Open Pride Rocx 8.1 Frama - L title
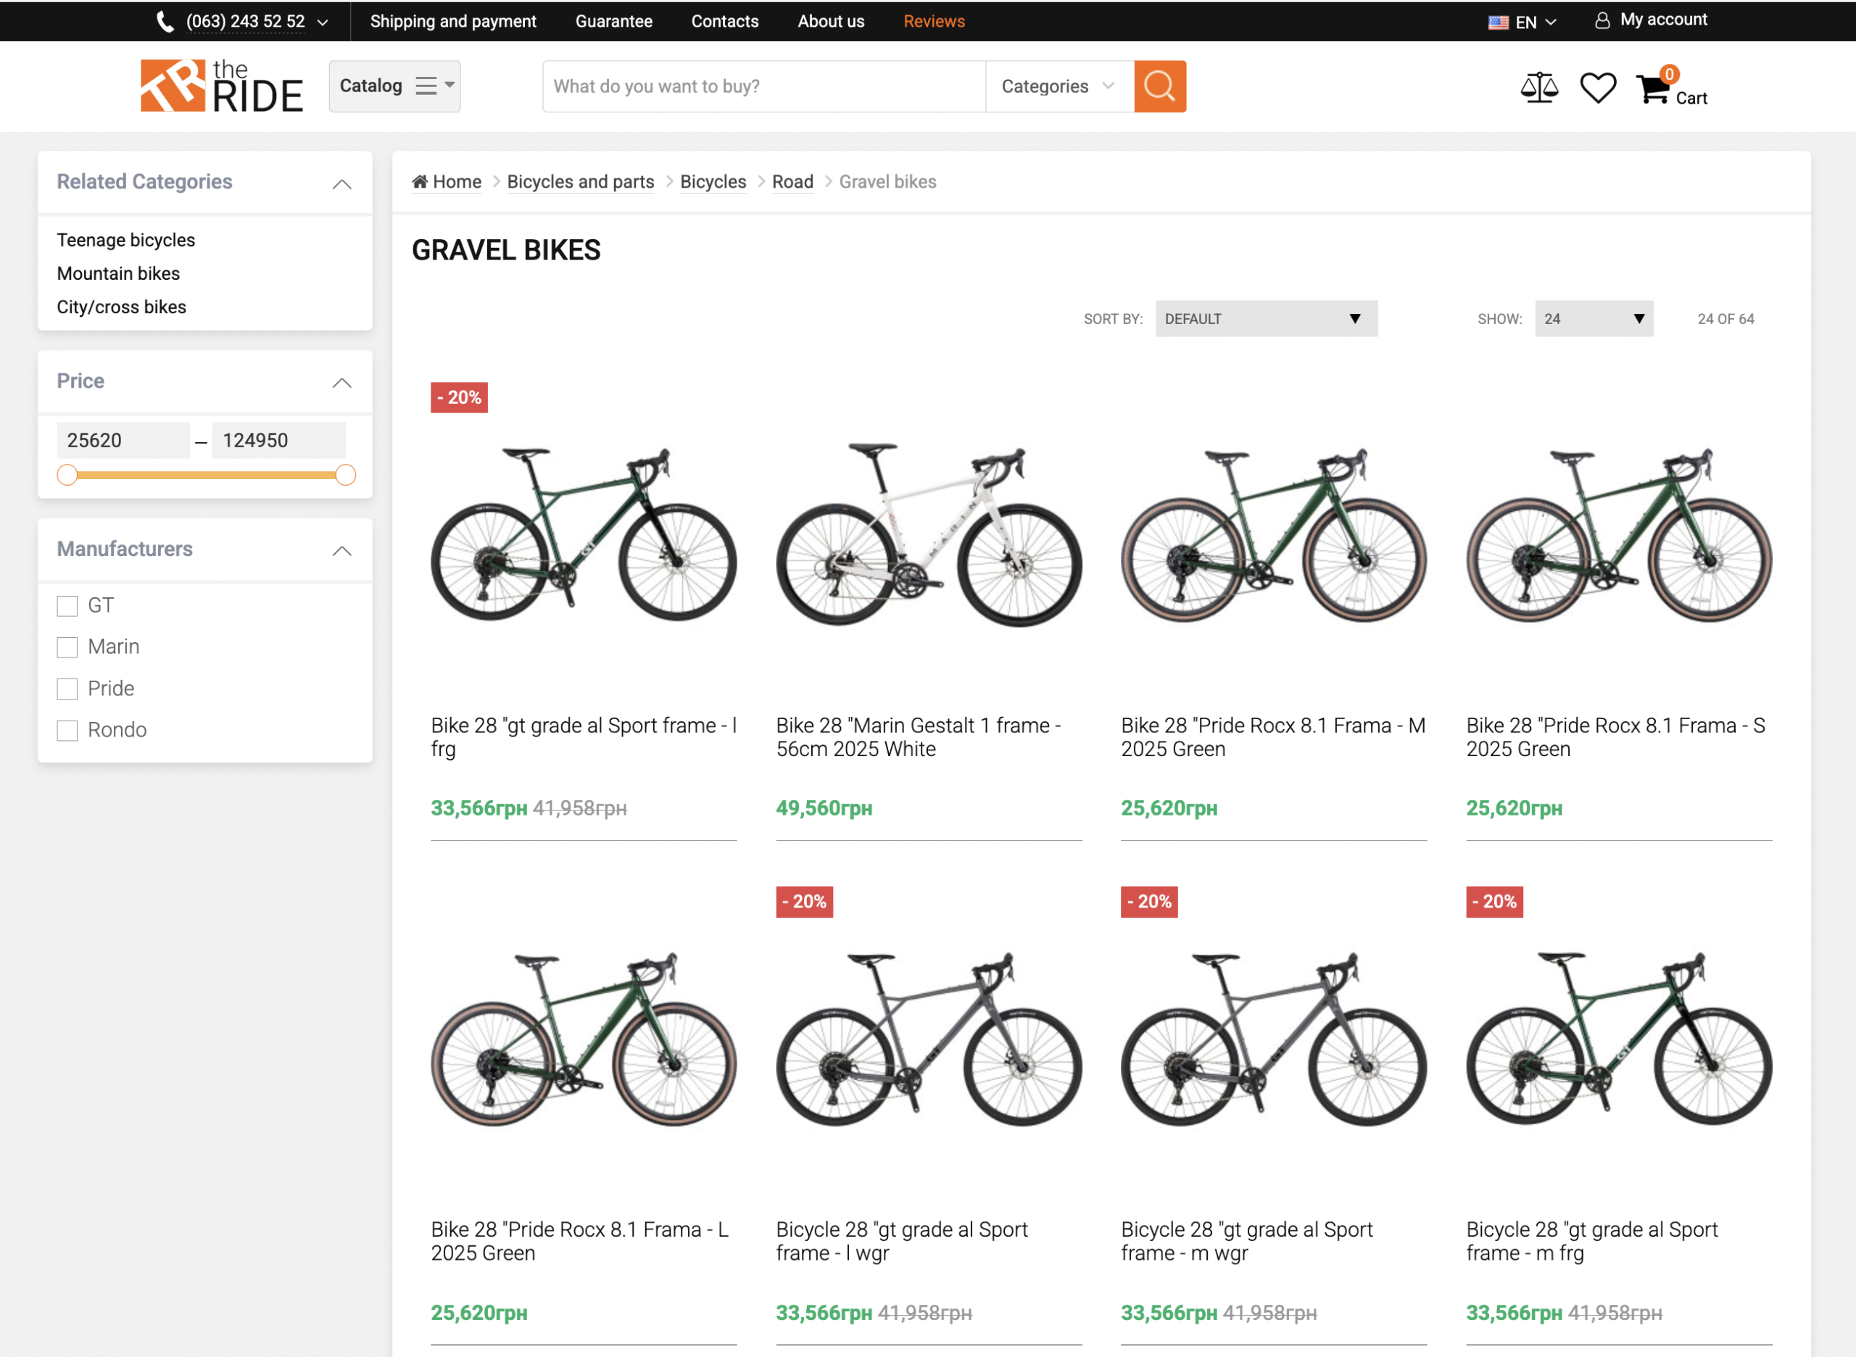 click(579, 1242)
